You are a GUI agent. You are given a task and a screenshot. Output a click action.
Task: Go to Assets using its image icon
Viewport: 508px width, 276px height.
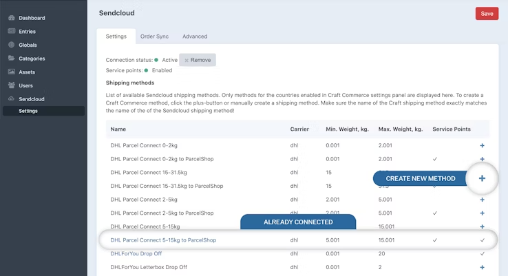pos(11,72)
